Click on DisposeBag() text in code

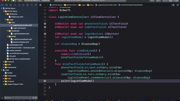[x=91, y=44]
